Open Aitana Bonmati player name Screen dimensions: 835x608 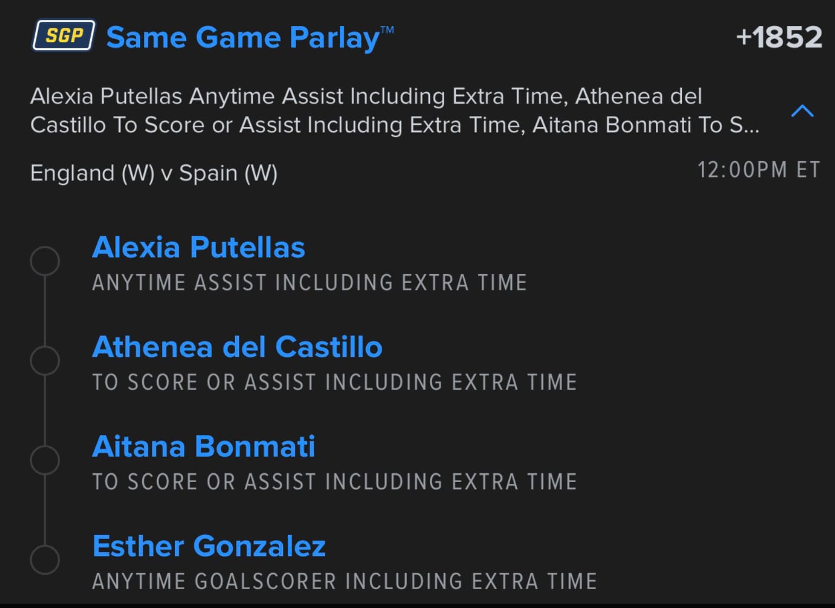(x=204, y=447)
